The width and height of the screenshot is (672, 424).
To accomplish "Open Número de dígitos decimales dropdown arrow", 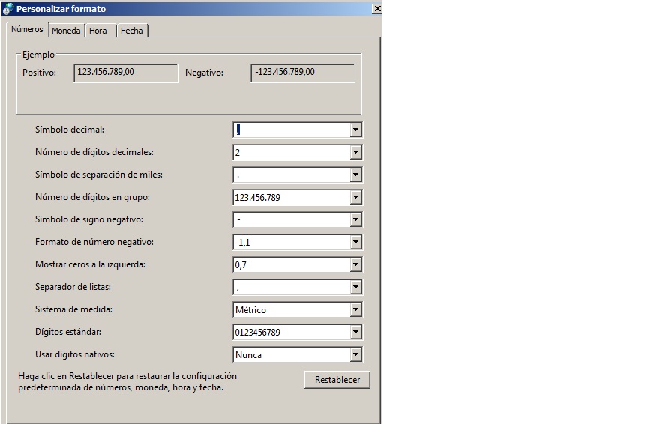I will tap(355, 153).
